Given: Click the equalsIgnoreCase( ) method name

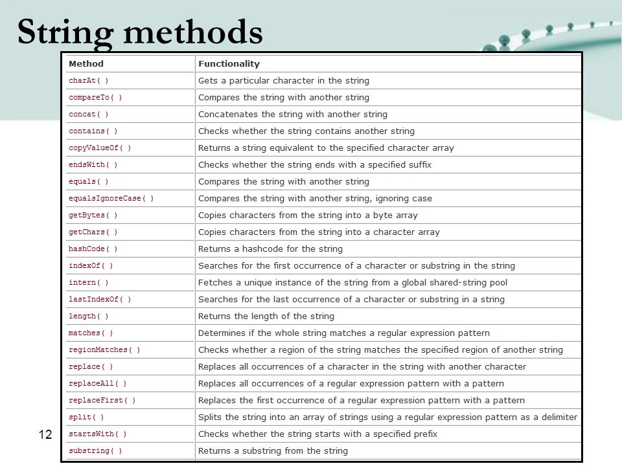Looking at the screenshot, I should pos(111,198).
